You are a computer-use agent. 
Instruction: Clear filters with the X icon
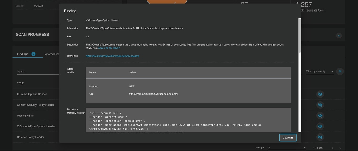[x=340, y=71]
